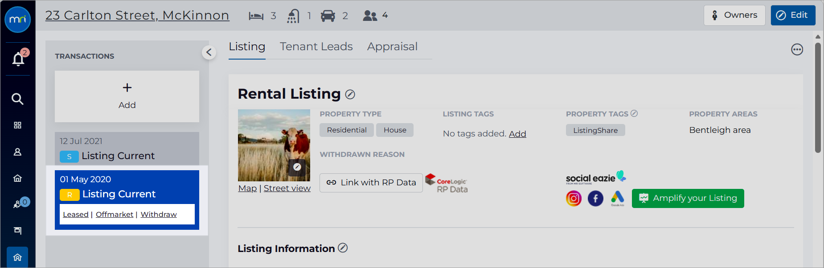Edit Rental Listing via pencil icon
The height and width of the screenshot is (268, 824).
coord(350,94)
